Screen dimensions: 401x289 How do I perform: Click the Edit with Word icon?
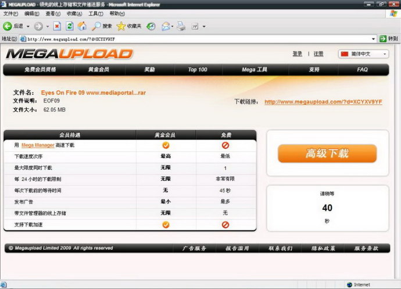click(x=195, y=26)
